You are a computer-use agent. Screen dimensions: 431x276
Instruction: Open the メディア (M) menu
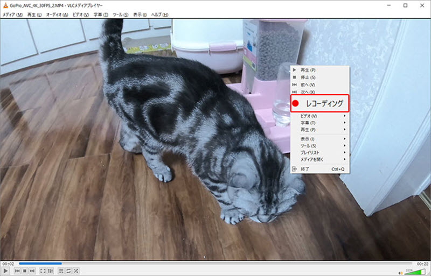pos(12,15)
